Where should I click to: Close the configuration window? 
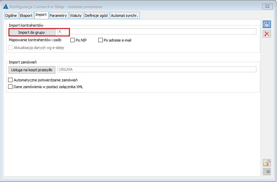267,6
